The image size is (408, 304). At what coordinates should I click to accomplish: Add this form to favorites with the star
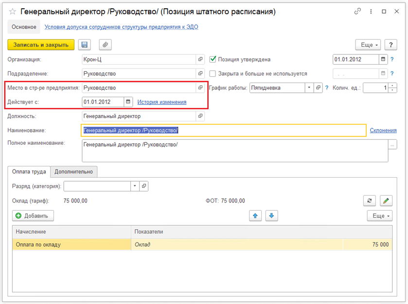(12, 12)
